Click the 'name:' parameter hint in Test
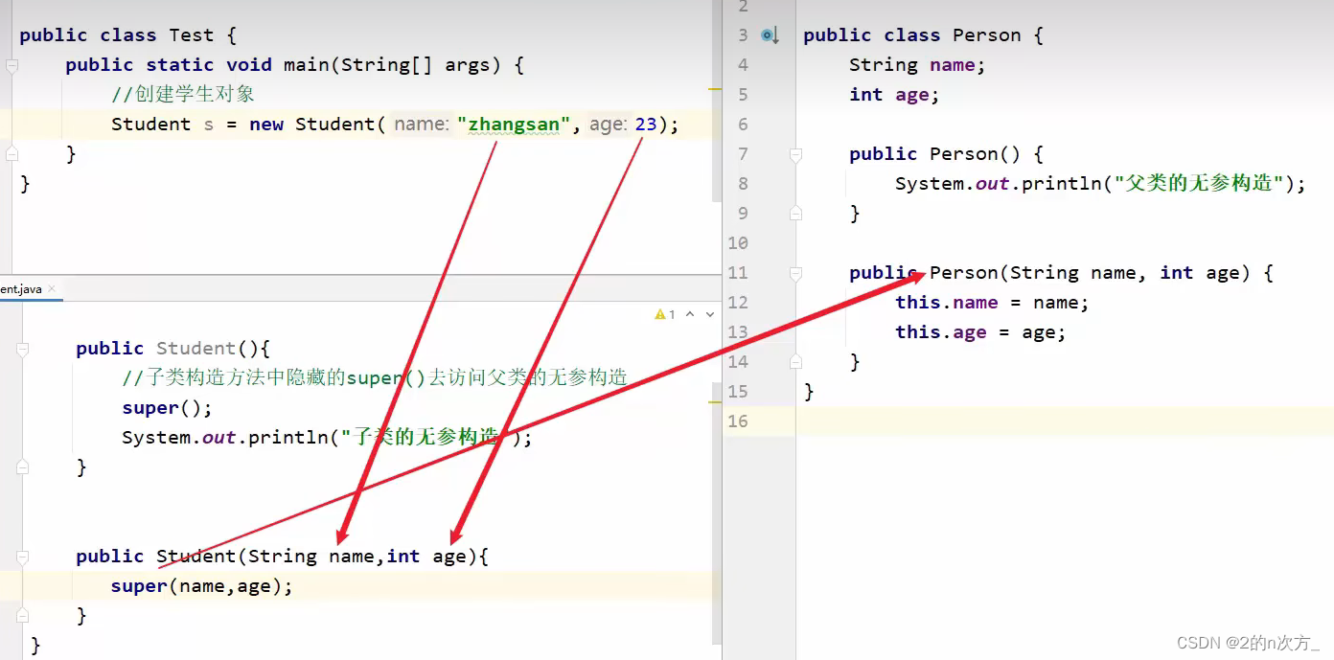This screenshot has width=1334, height=660. pyautogui.click(x=420, y=125)
